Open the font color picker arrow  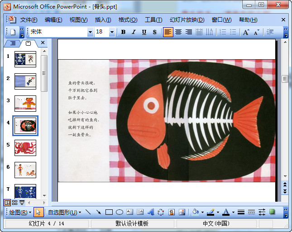point(233,212)
